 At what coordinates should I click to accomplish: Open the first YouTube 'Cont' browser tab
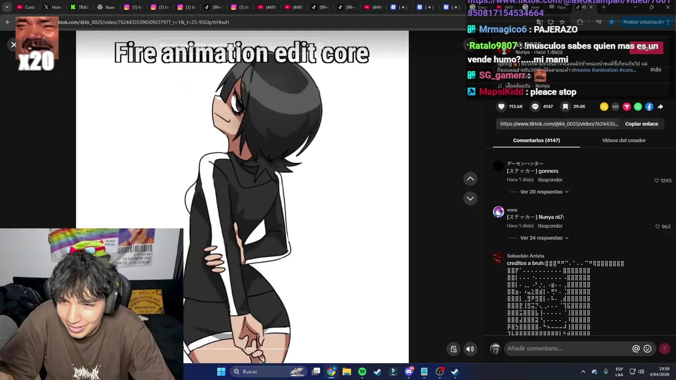(26, 7)
